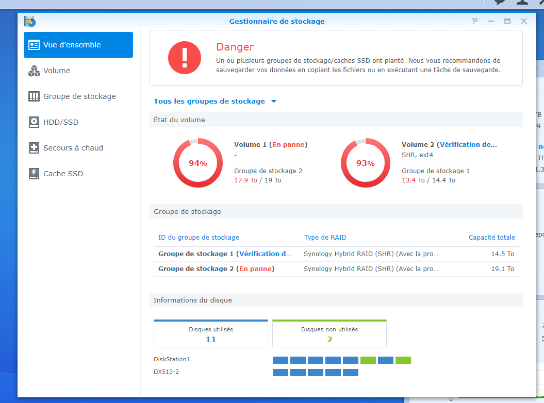Click the Danger heading text
Screen dimensions: 544x403
tap(235, 47)
